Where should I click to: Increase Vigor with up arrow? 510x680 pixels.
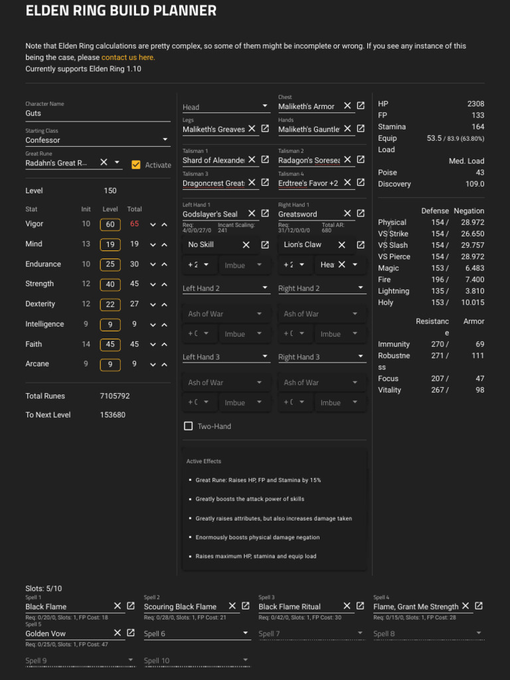tap(165, 224)
